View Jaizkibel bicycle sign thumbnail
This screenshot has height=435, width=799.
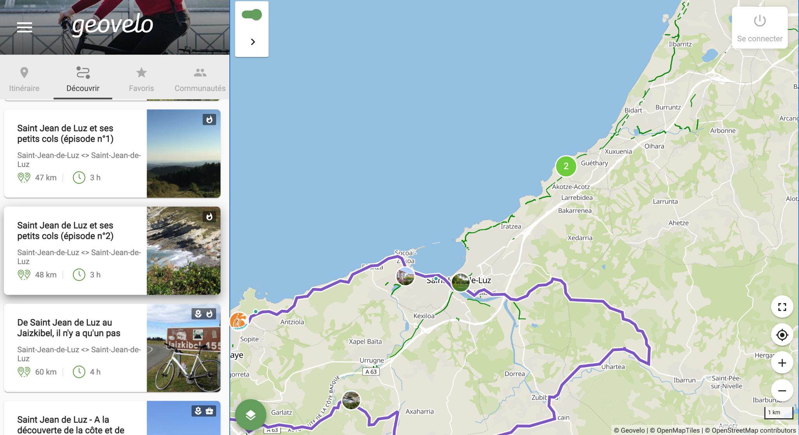[183, 348]
